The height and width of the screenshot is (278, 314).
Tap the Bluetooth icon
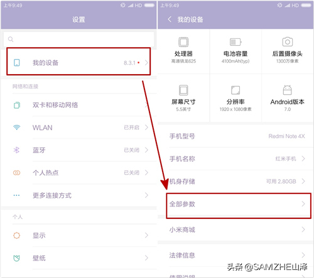point(16,150)
